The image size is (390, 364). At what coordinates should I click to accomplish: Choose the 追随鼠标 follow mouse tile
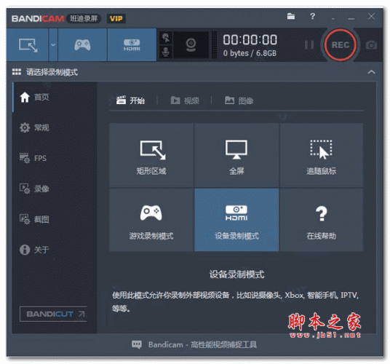[322, 155]
